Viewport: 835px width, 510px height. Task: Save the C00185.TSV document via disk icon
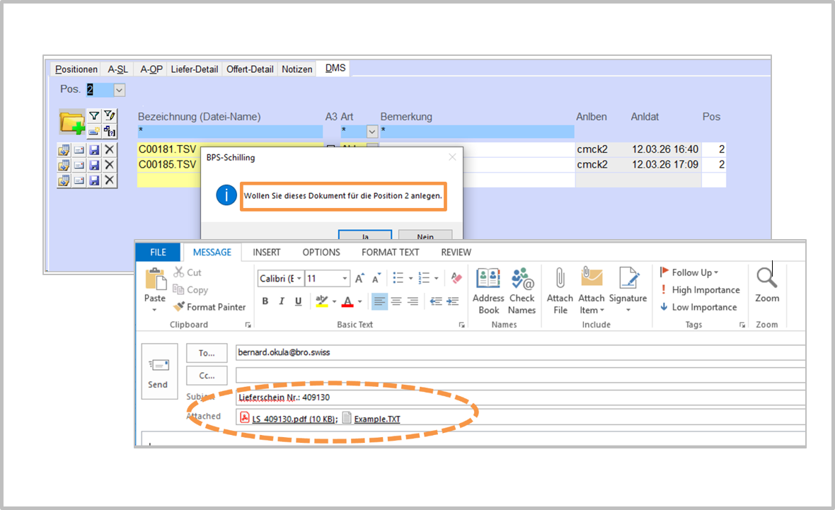pyautogui.click(x=94, y=165)
